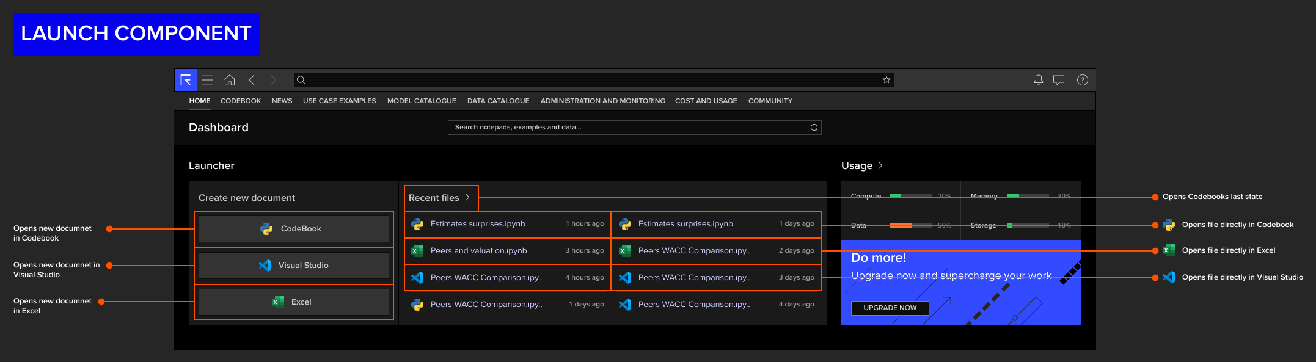Click the Data usage bar
The image size is (1316, 362).
[911, 225]
